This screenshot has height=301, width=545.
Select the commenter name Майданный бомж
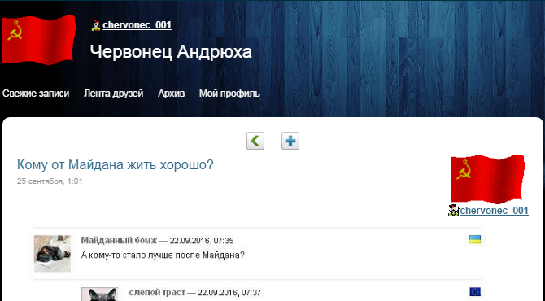pos(119,241)
